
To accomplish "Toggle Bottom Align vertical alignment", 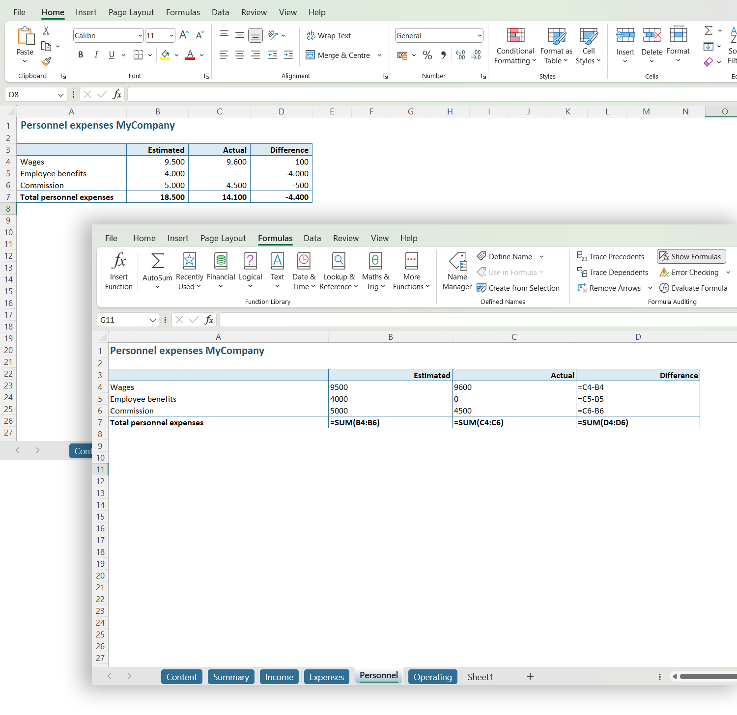I will point(255,35).
